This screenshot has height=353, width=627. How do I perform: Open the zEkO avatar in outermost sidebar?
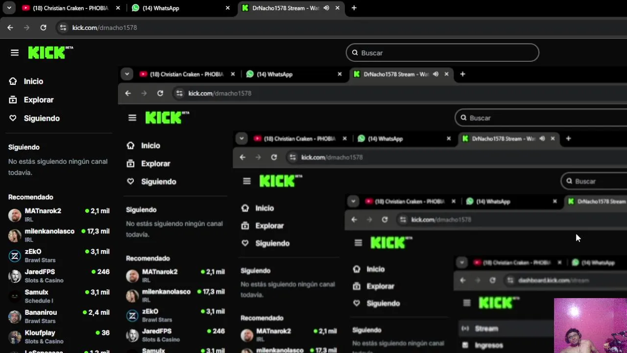tap(15, 256)
